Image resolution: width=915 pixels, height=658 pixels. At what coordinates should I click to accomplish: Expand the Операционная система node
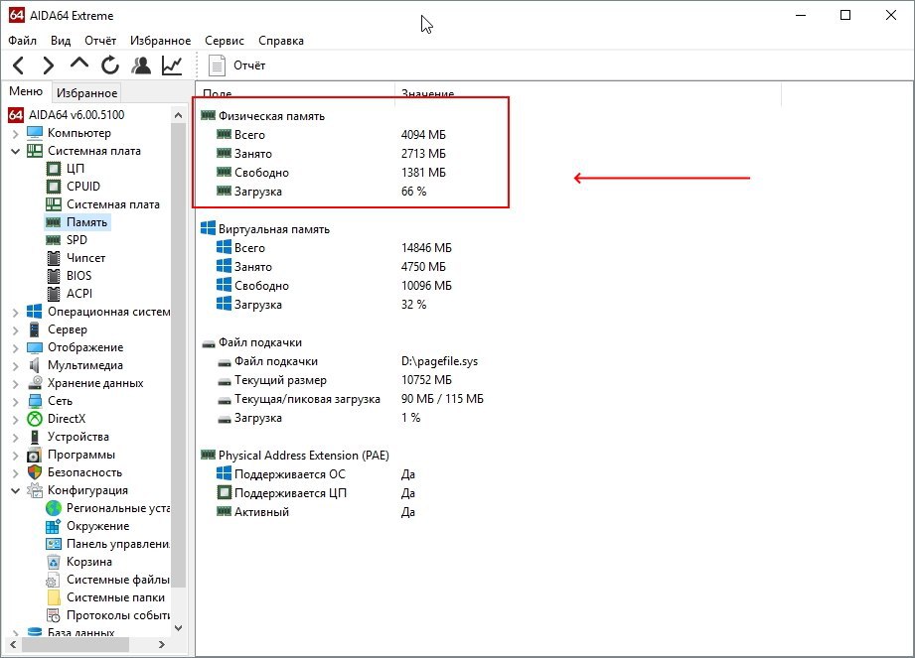pyautogui.click(x=15, y=313)
